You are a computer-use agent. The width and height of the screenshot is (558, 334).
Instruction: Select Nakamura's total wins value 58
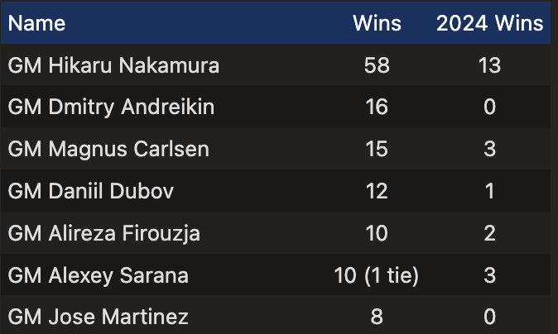(377, 65)
